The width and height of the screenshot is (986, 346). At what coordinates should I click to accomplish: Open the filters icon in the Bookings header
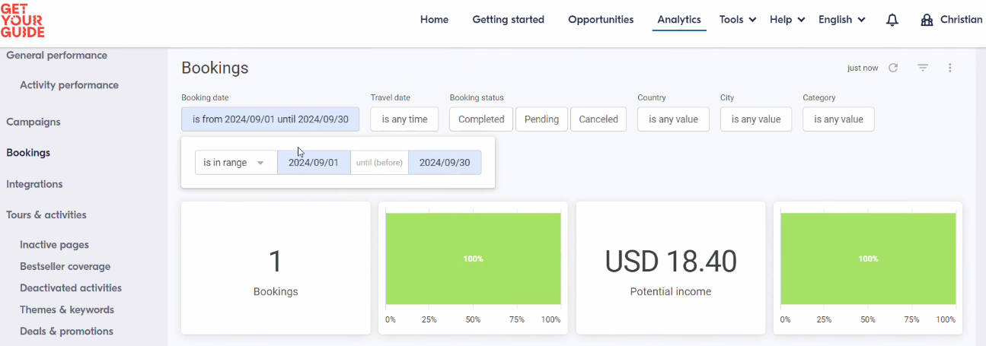click(x=923, y=68)
